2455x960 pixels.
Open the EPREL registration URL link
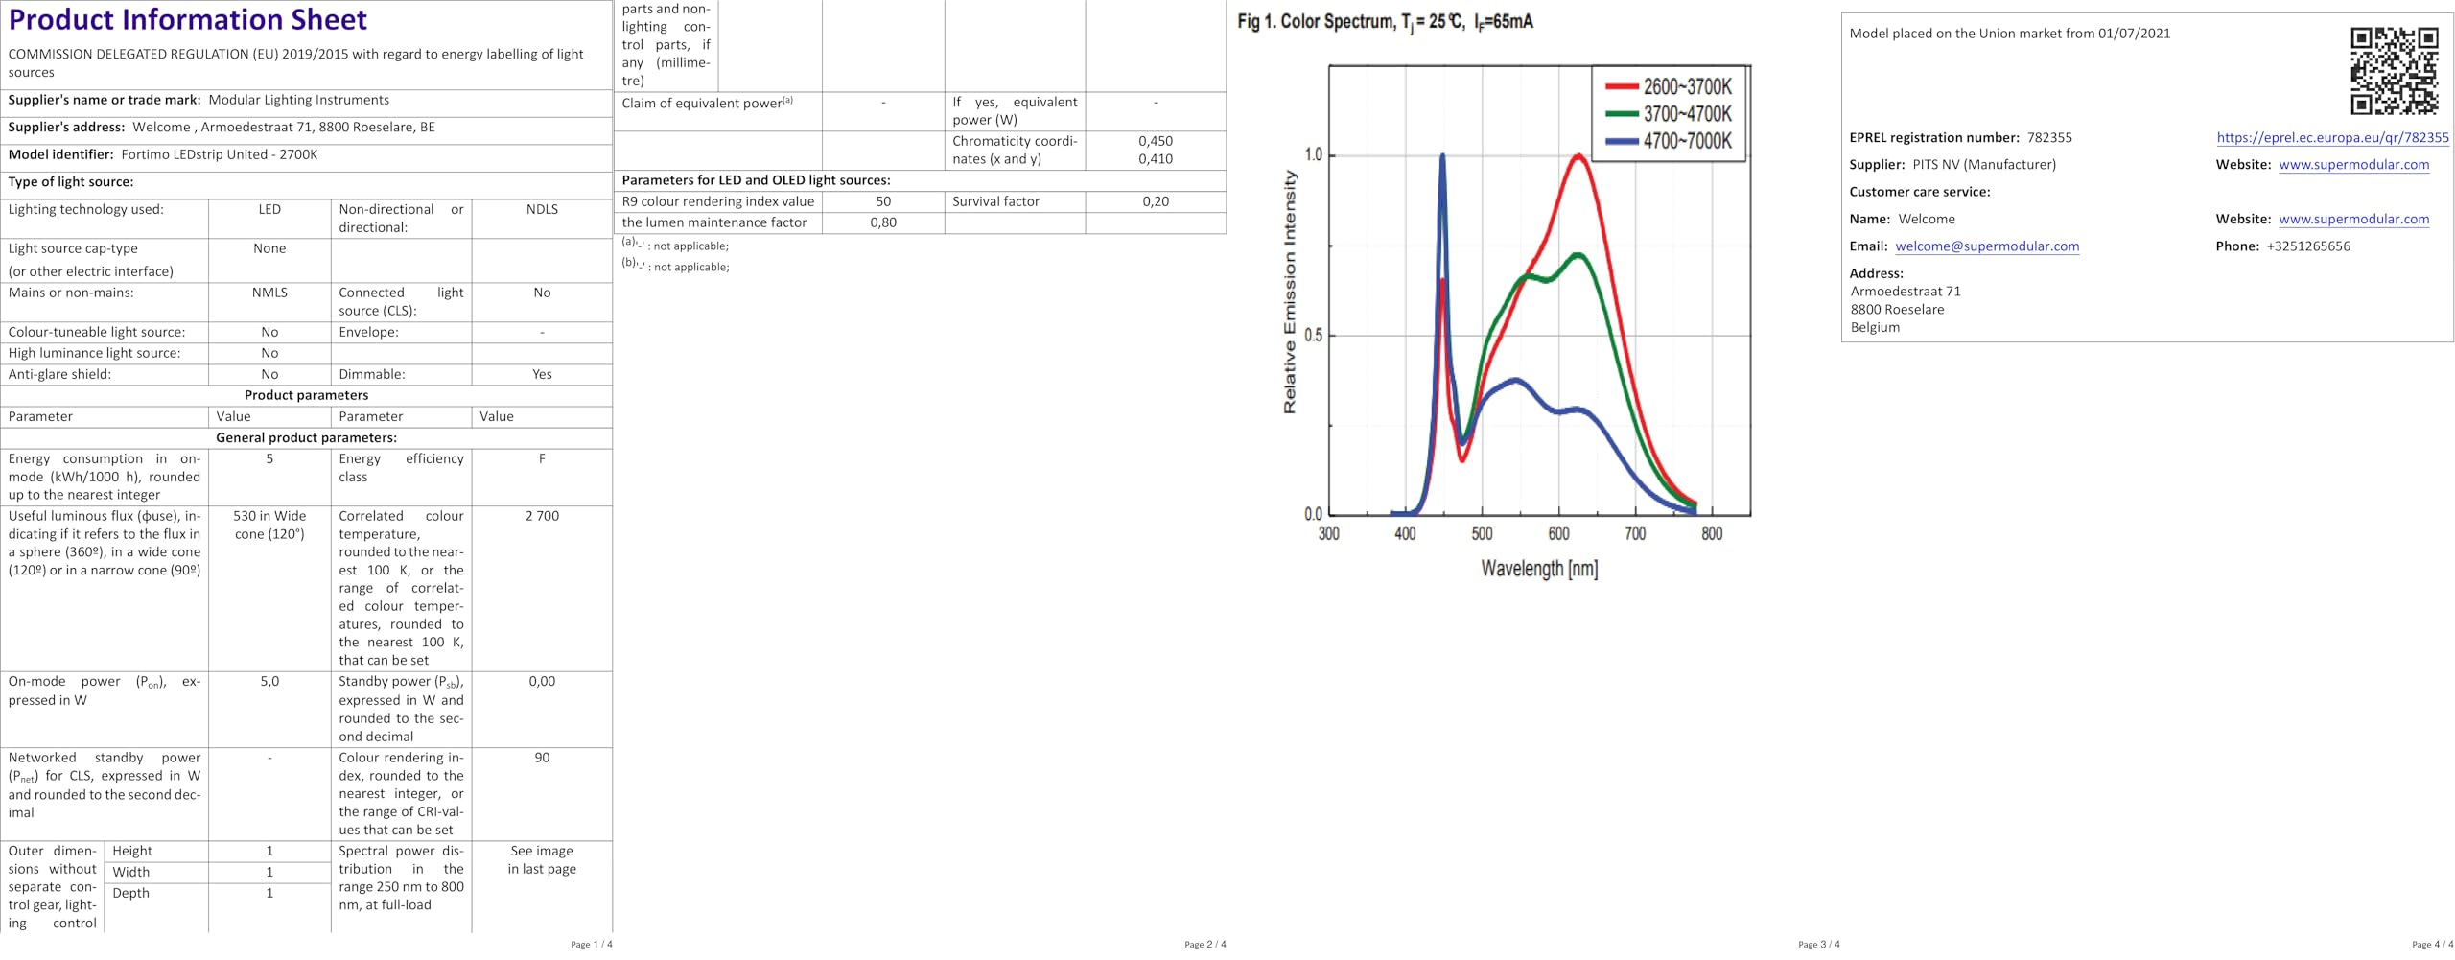pyautogui.click(x=2332, y=138)
